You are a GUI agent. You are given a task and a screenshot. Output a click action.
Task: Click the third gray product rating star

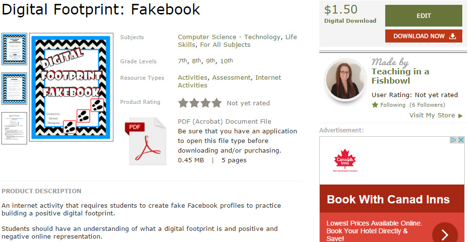click(x=205, y=103)
